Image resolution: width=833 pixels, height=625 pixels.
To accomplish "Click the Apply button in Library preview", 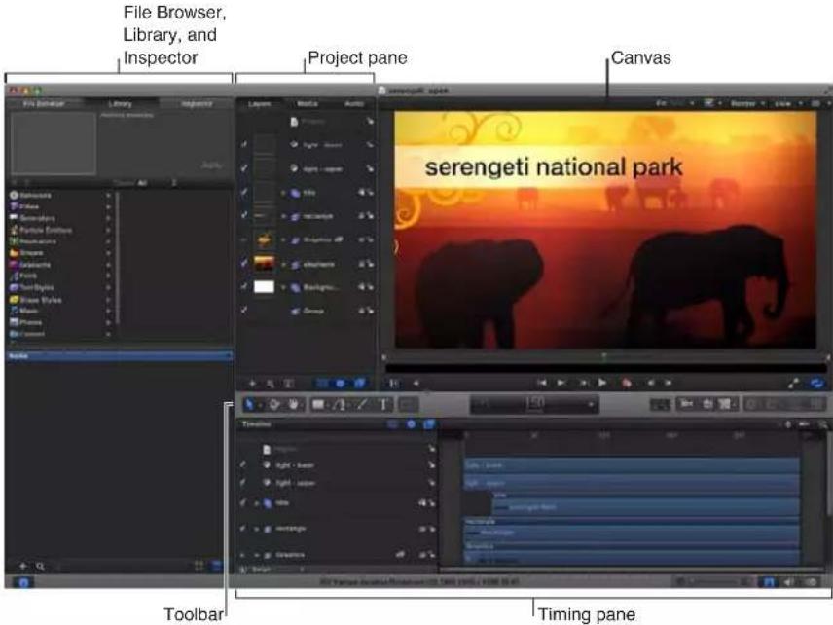I will point(211,165).
